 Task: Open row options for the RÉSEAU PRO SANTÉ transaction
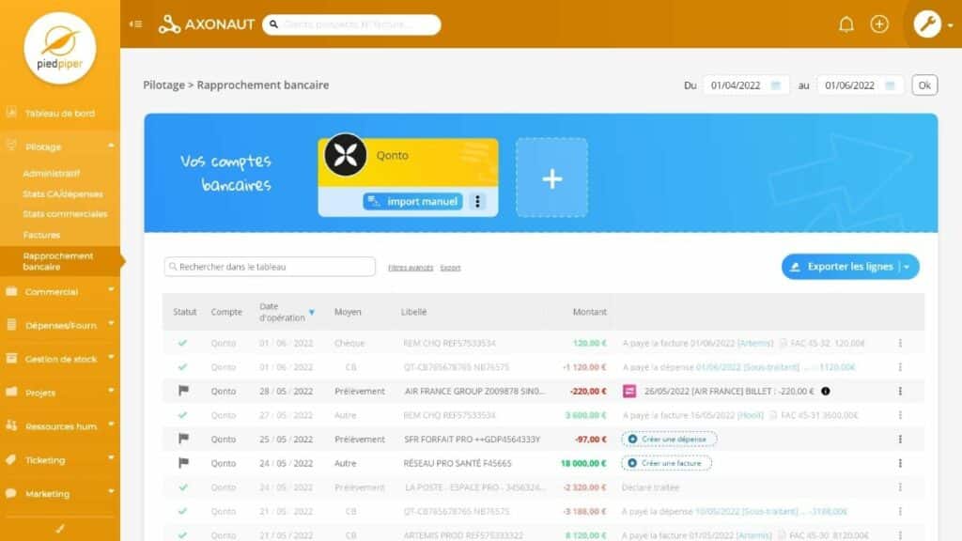(x=900, y=463)
